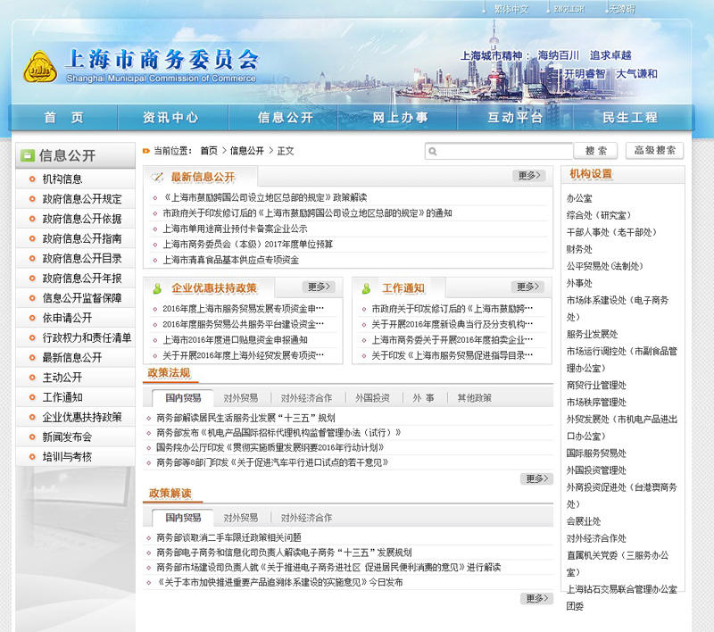The width and height of the screenshot is (714, 632).
Task: Click the person icon beside 工作通知
Action: pos(366,288)
